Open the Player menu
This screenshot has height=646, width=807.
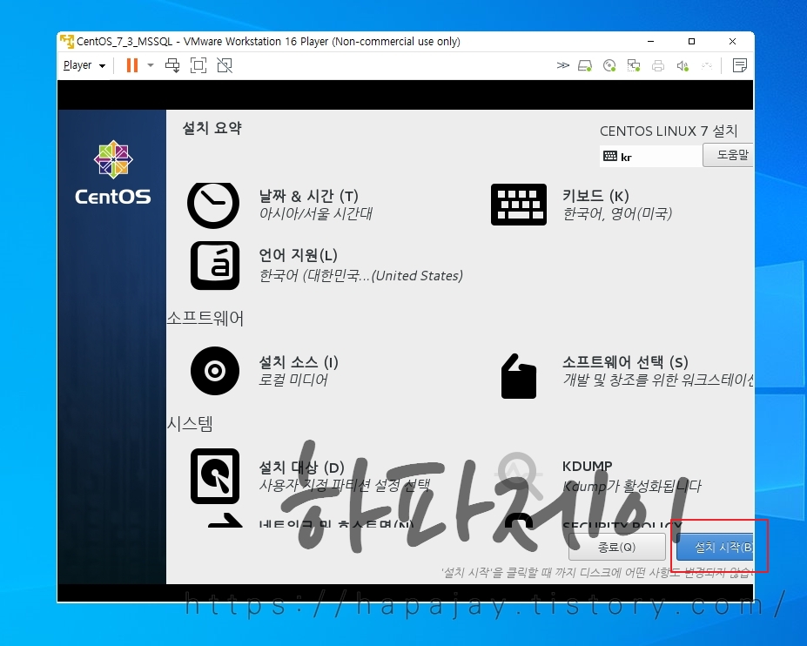(x=84, y=65)
